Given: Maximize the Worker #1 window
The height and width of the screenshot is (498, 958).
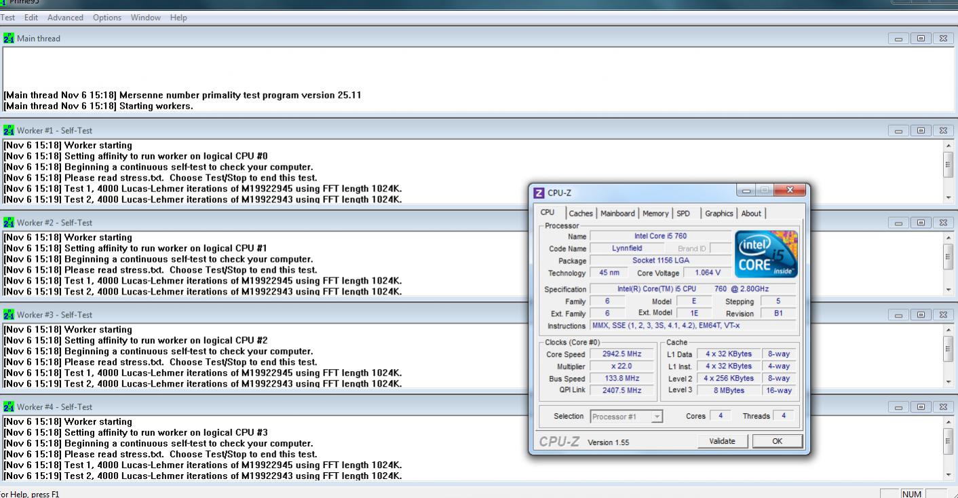Looking at the screenshot, I should pos(921,131).
